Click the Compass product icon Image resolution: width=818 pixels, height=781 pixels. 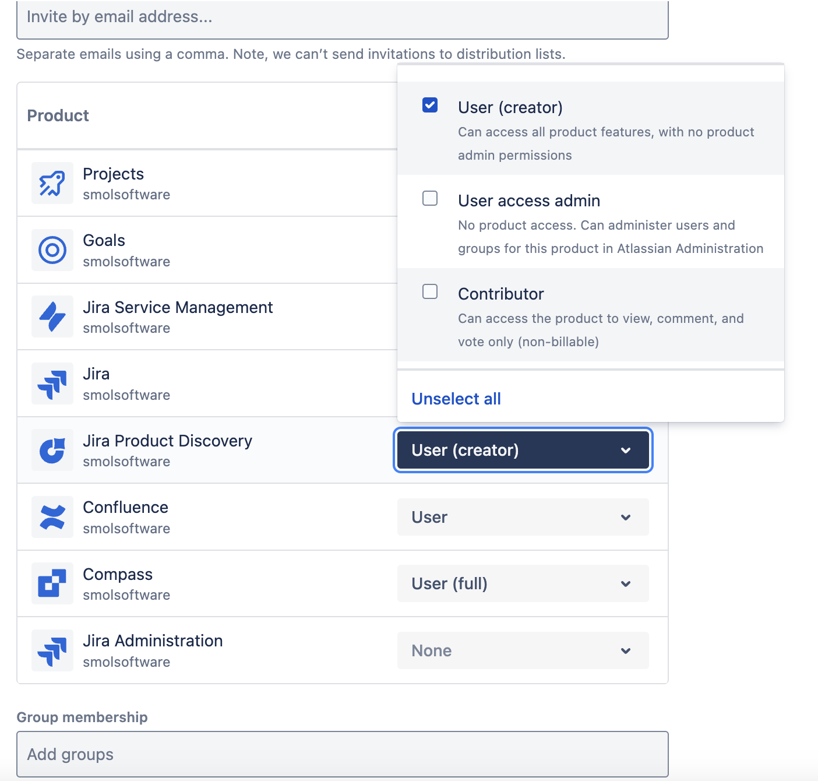[x=52, y=583]
